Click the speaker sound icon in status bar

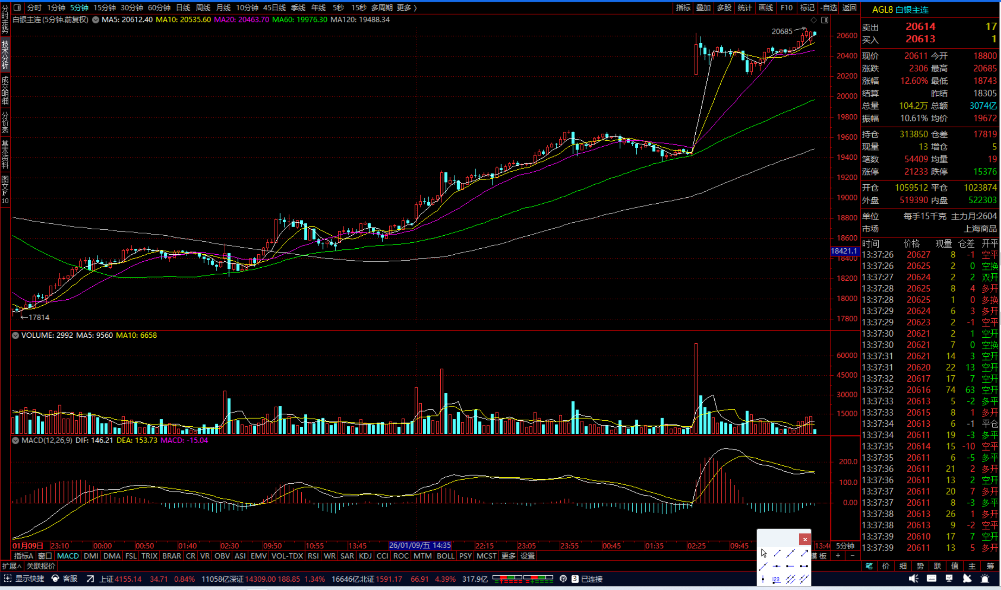913,579
